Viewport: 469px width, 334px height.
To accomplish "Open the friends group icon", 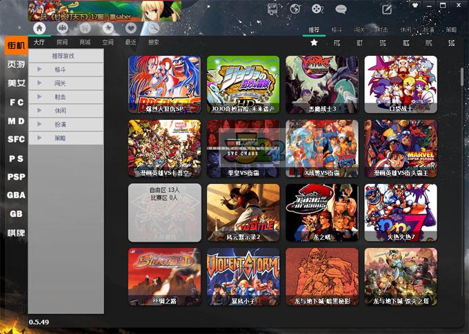I will [x=63, y=28].
